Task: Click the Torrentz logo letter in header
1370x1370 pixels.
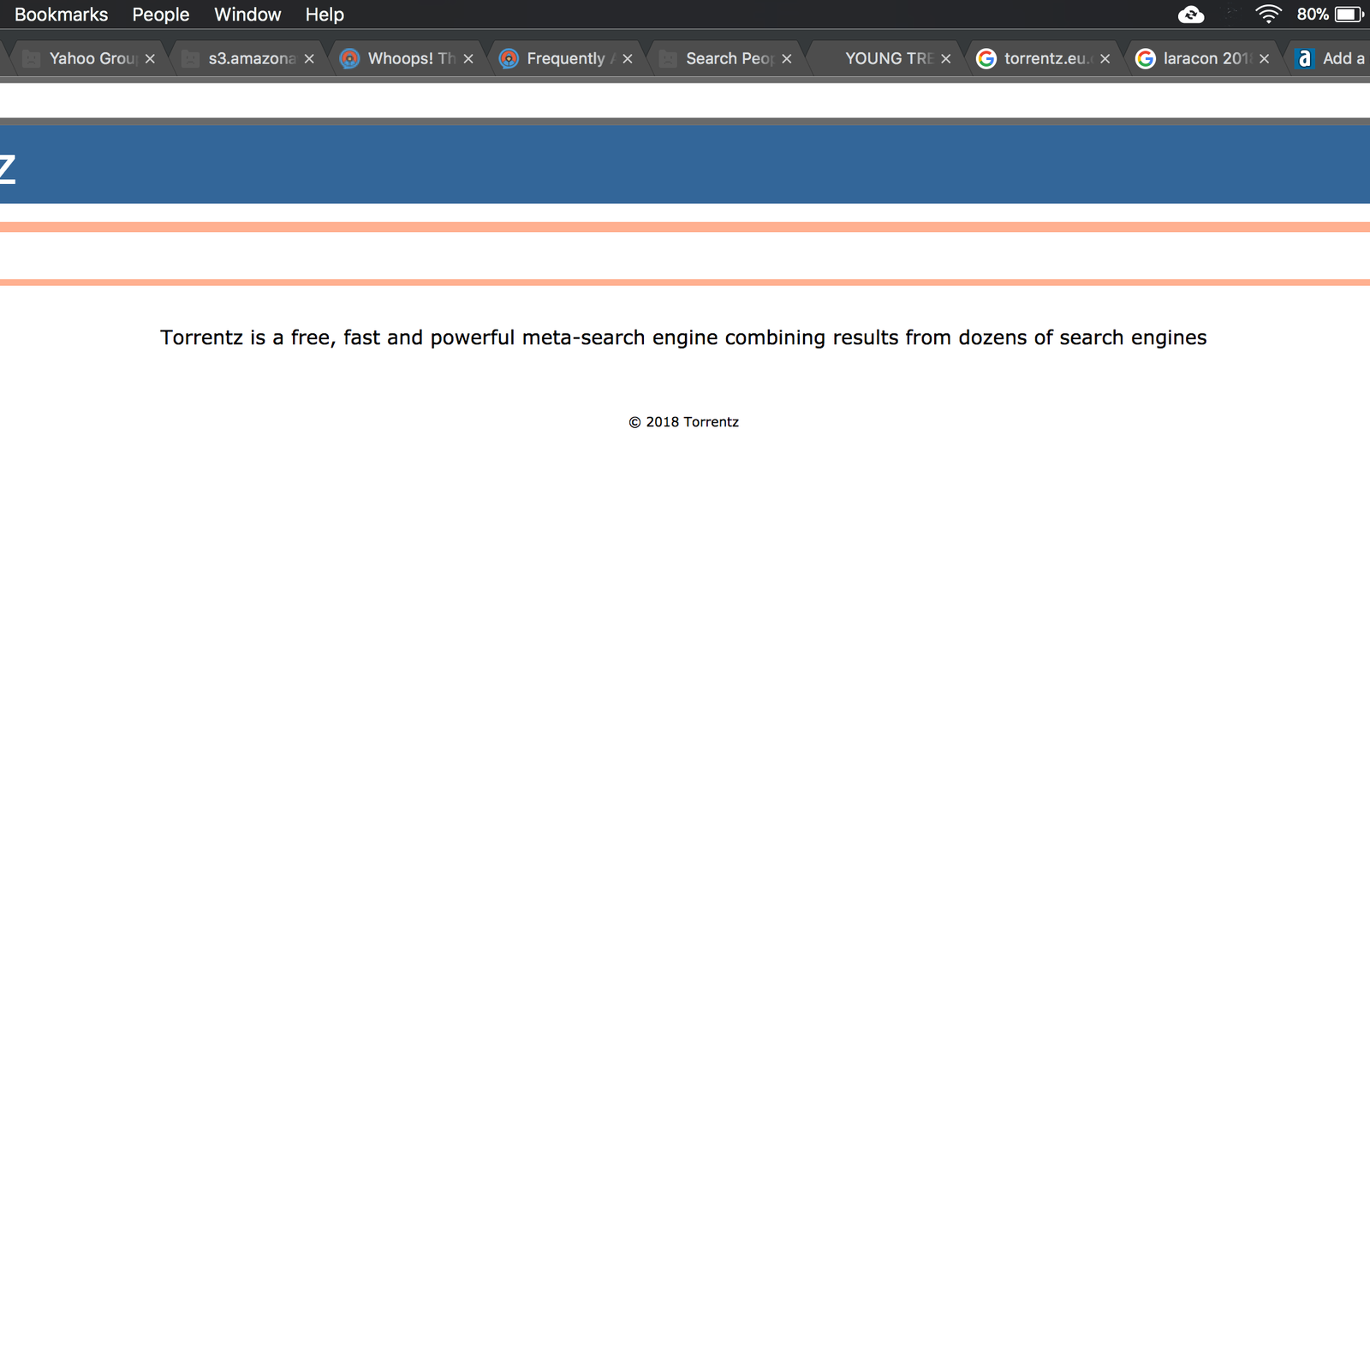Action: pos(7,169)
